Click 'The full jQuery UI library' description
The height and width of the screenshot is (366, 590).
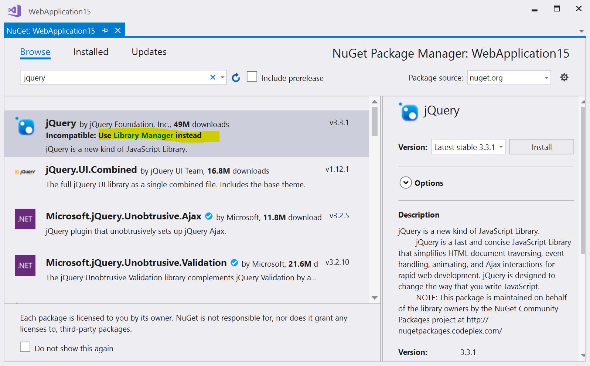tap(175, 185)
